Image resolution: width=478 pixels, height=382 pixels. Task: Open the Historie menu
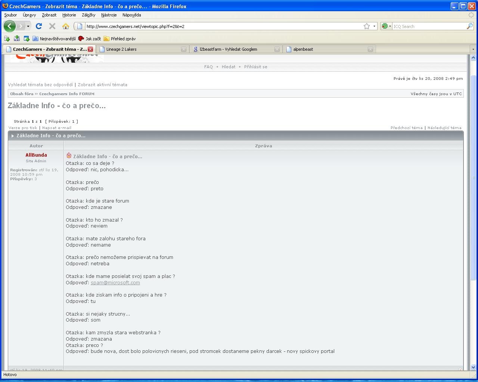(69, 15)
